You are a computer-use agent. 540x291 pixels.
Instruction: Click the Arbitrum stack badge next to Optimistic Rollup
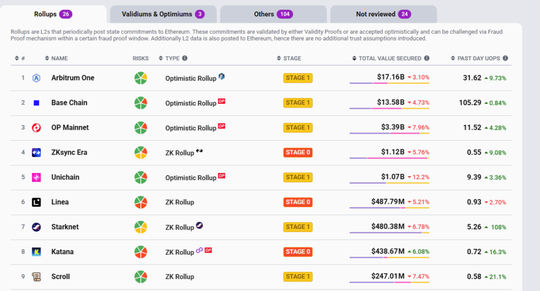click(x=221, y=76)
